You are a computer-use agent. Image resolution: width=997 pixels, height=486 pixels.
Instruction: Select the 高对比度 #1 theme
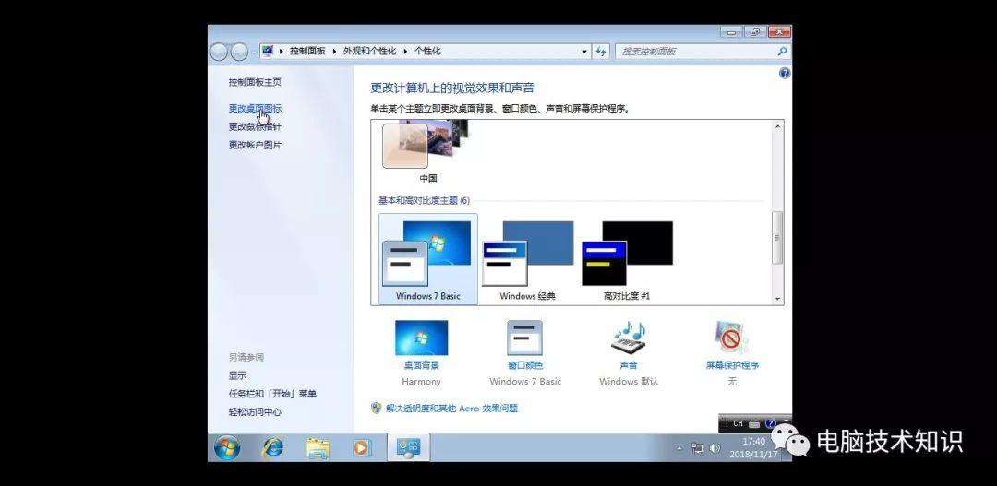[627, 259]
